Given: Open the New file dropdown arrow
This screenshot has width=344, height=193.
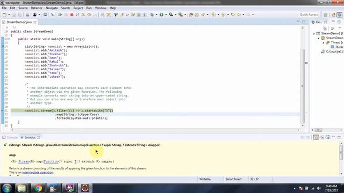Looking at the screenshot, I should pos(9,14).
